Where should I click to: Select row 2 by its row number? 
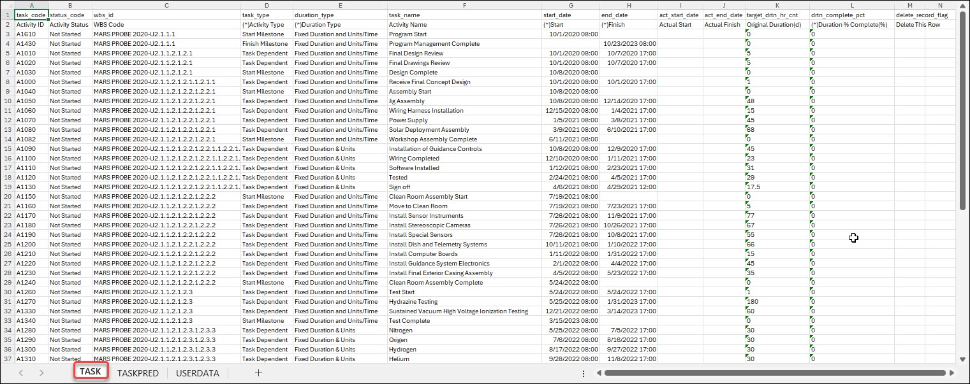coord(6,24)
